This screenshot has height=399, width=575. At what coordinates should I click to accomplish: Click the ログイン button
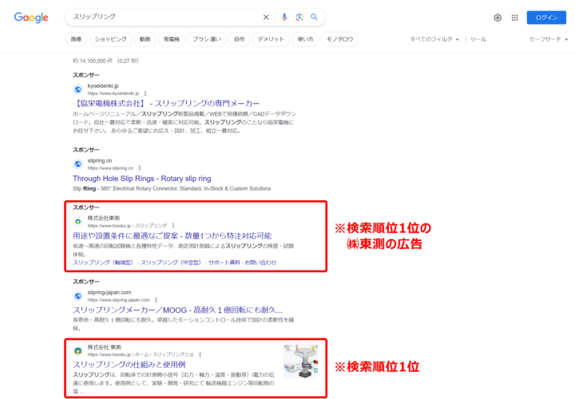coord(546,18)
